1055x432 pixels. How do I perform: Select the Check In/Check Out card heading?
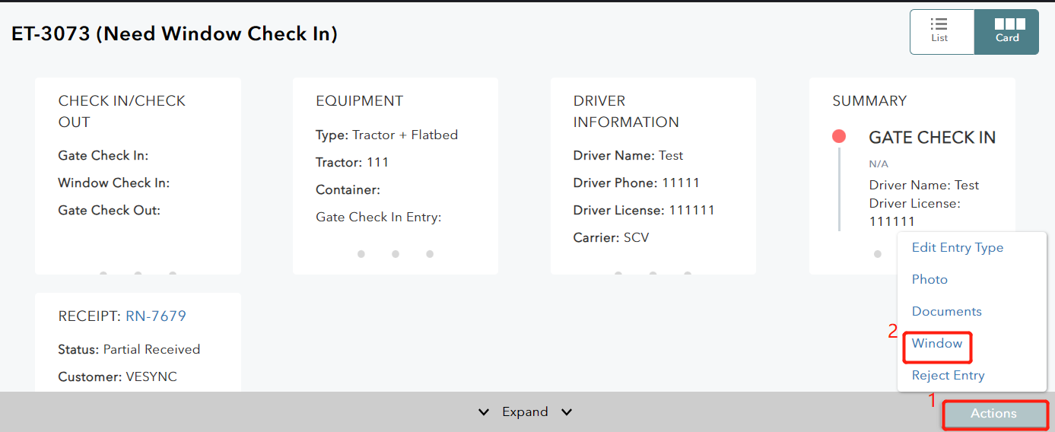tap(122, 111)
